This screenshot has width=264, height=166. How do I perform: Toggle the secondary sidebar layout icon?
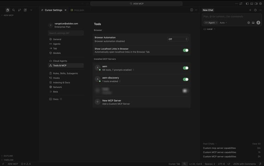tap(256, 4)
